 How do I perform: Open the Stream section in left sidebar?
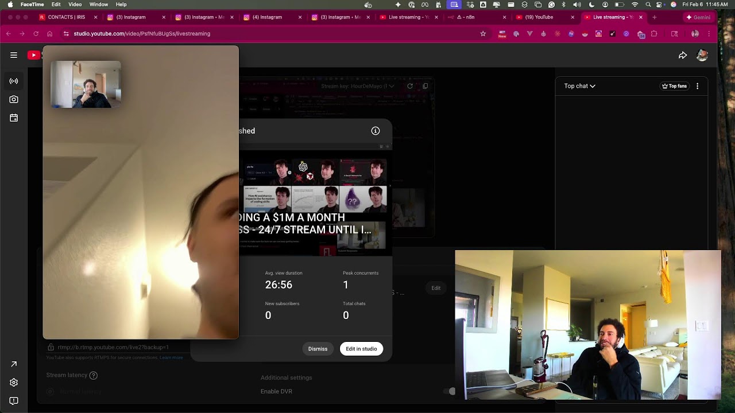(14, 81)
